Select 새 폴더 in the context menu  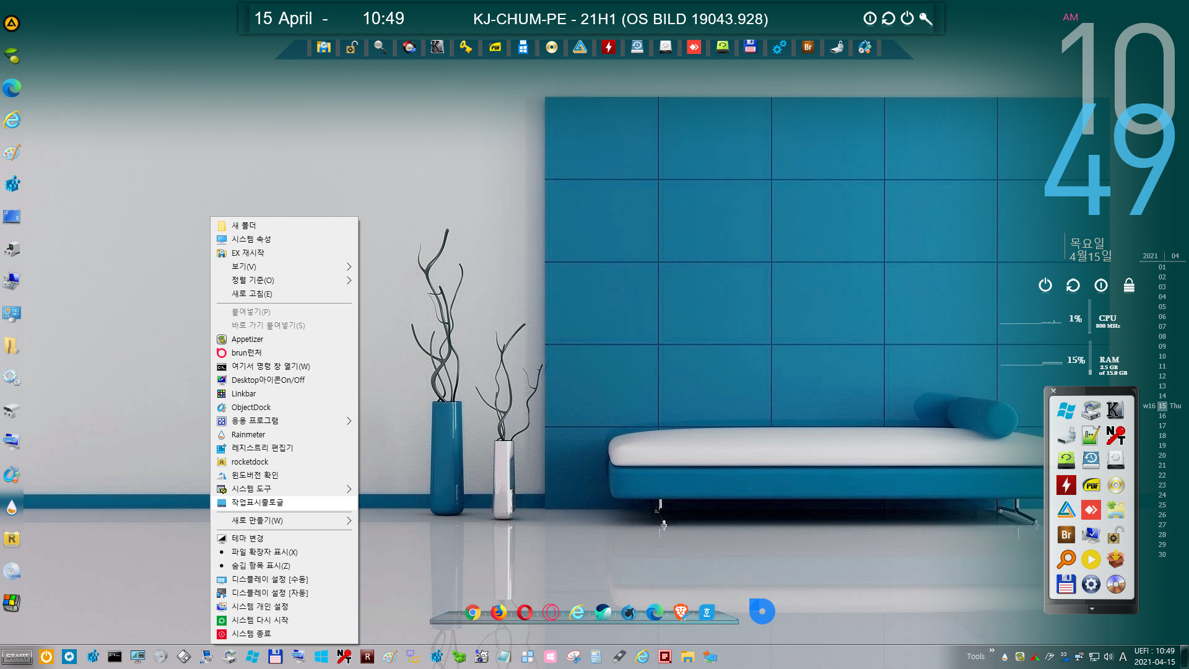click(284, 225)
